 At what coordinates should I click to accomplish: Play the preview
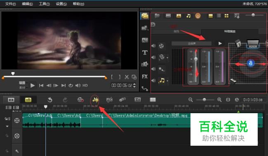click(x=33, y=85)
